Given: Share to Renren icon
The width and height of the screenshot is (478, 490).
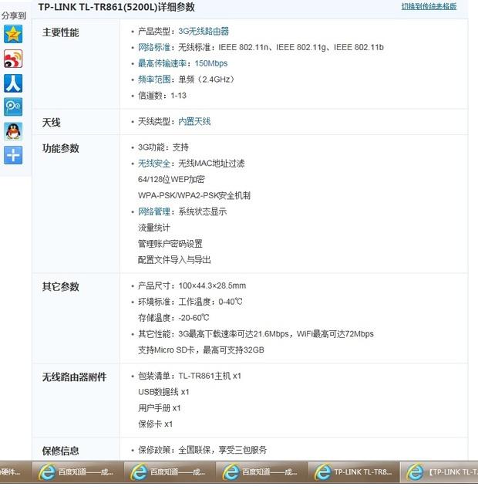Looking at the screenshot, I should (13, 83).
